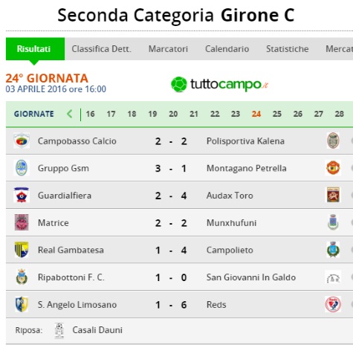Click the Gruppo Gsm team logo
The height and width of the screenshot is (348, 353).
(x=22, y=168)
